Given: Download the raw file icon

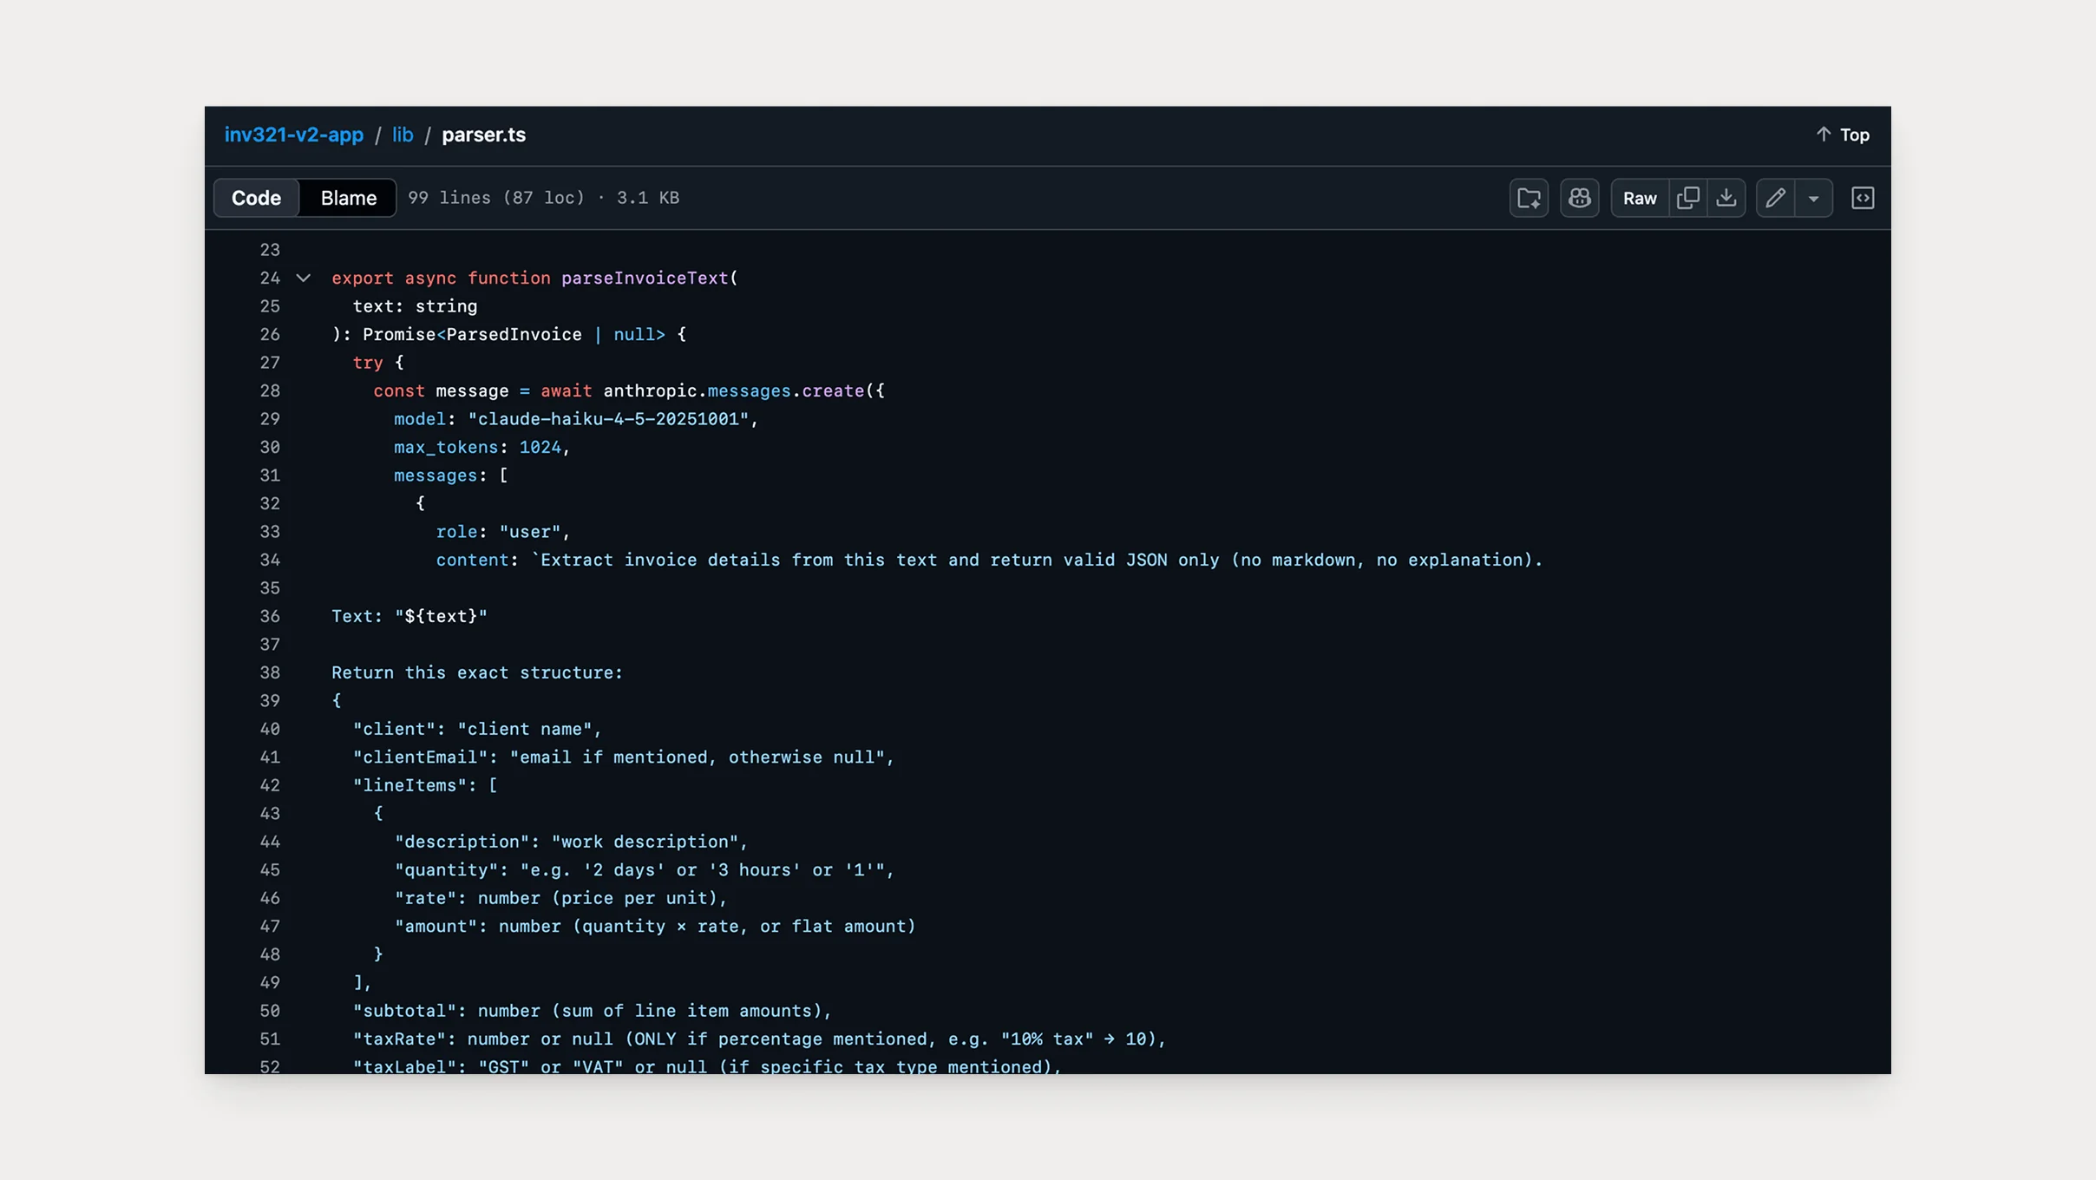Looking at the screenshot, I should coord(1726,198).
